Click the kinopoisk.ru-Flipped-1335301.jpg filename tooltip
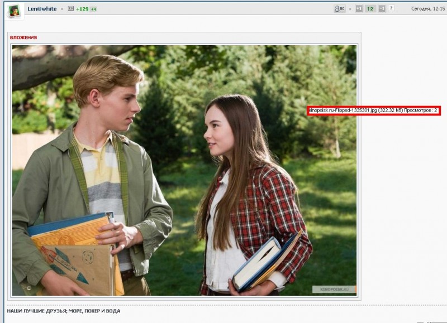447x323 pixels. coord(373,110)
